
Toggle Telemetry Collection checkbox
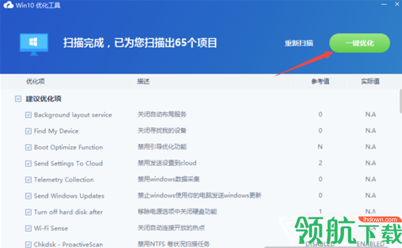(28, 180)
